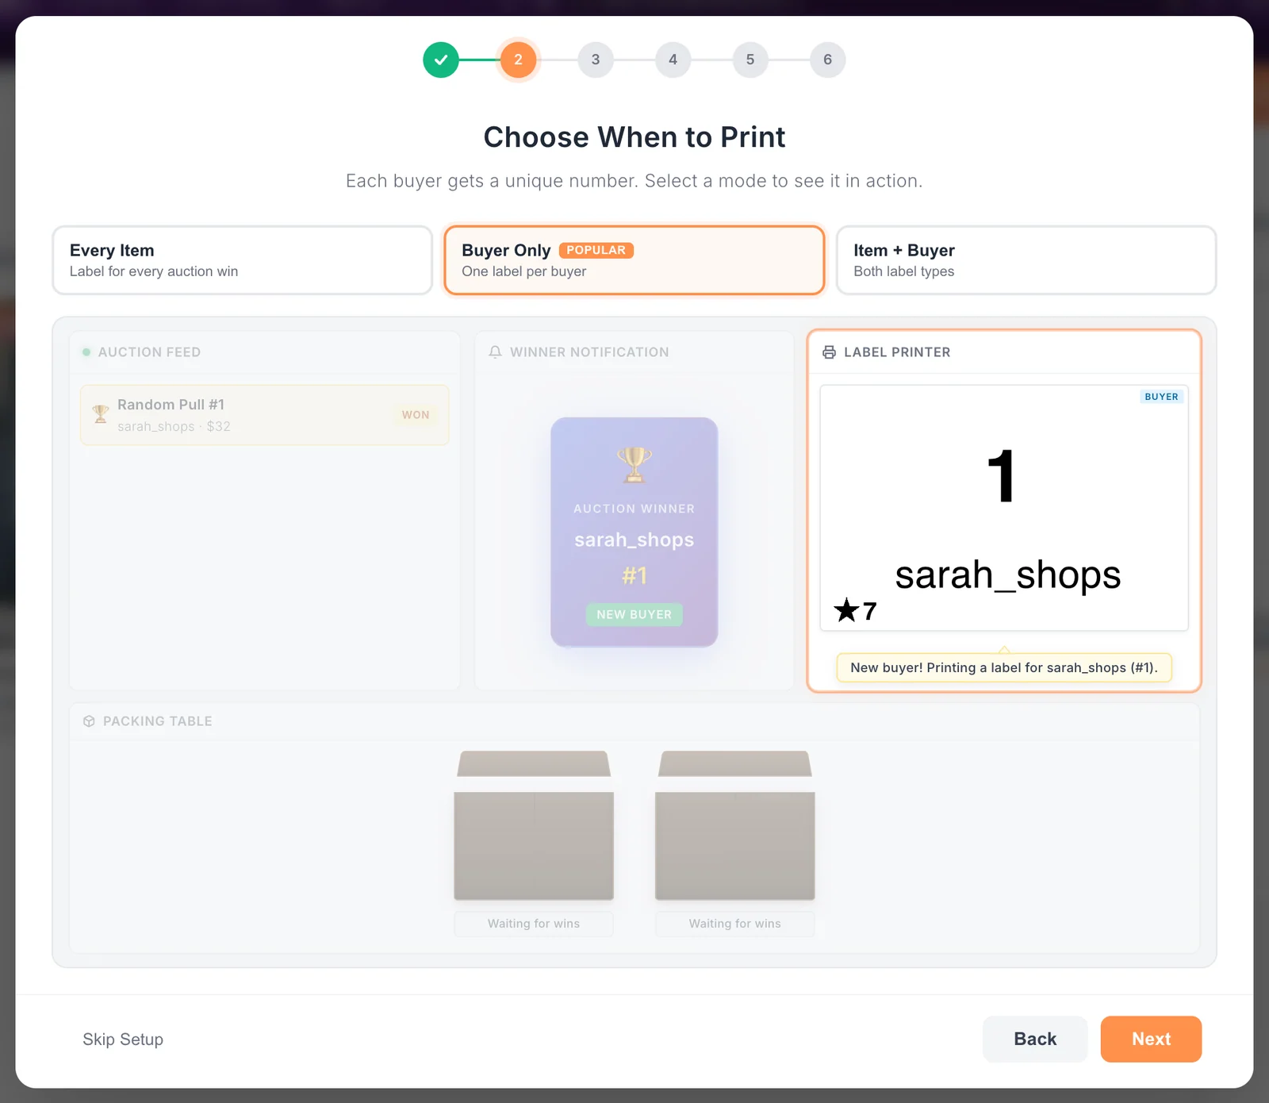The image size is (1269, 1103).
Task: Click the second packing box thumbnail
Action: [x=735, y=825]
